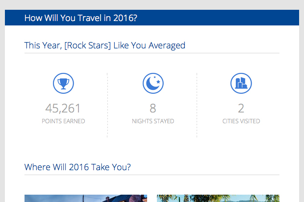Open the left destination photo

point(86,198)
